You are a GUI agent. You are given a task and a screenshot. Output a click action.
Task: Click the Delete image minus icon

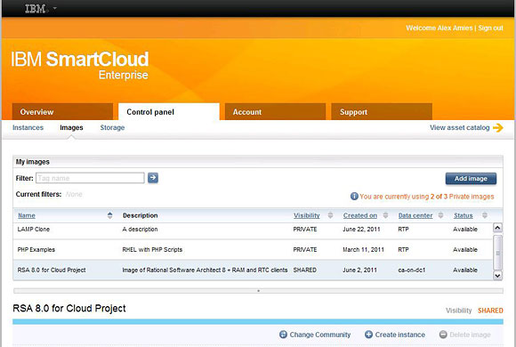click(443, 335)
